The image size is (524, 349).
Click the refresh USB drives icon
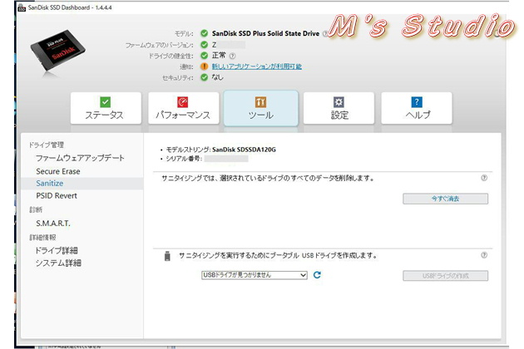pyautogui.click(x=317, y=275)
